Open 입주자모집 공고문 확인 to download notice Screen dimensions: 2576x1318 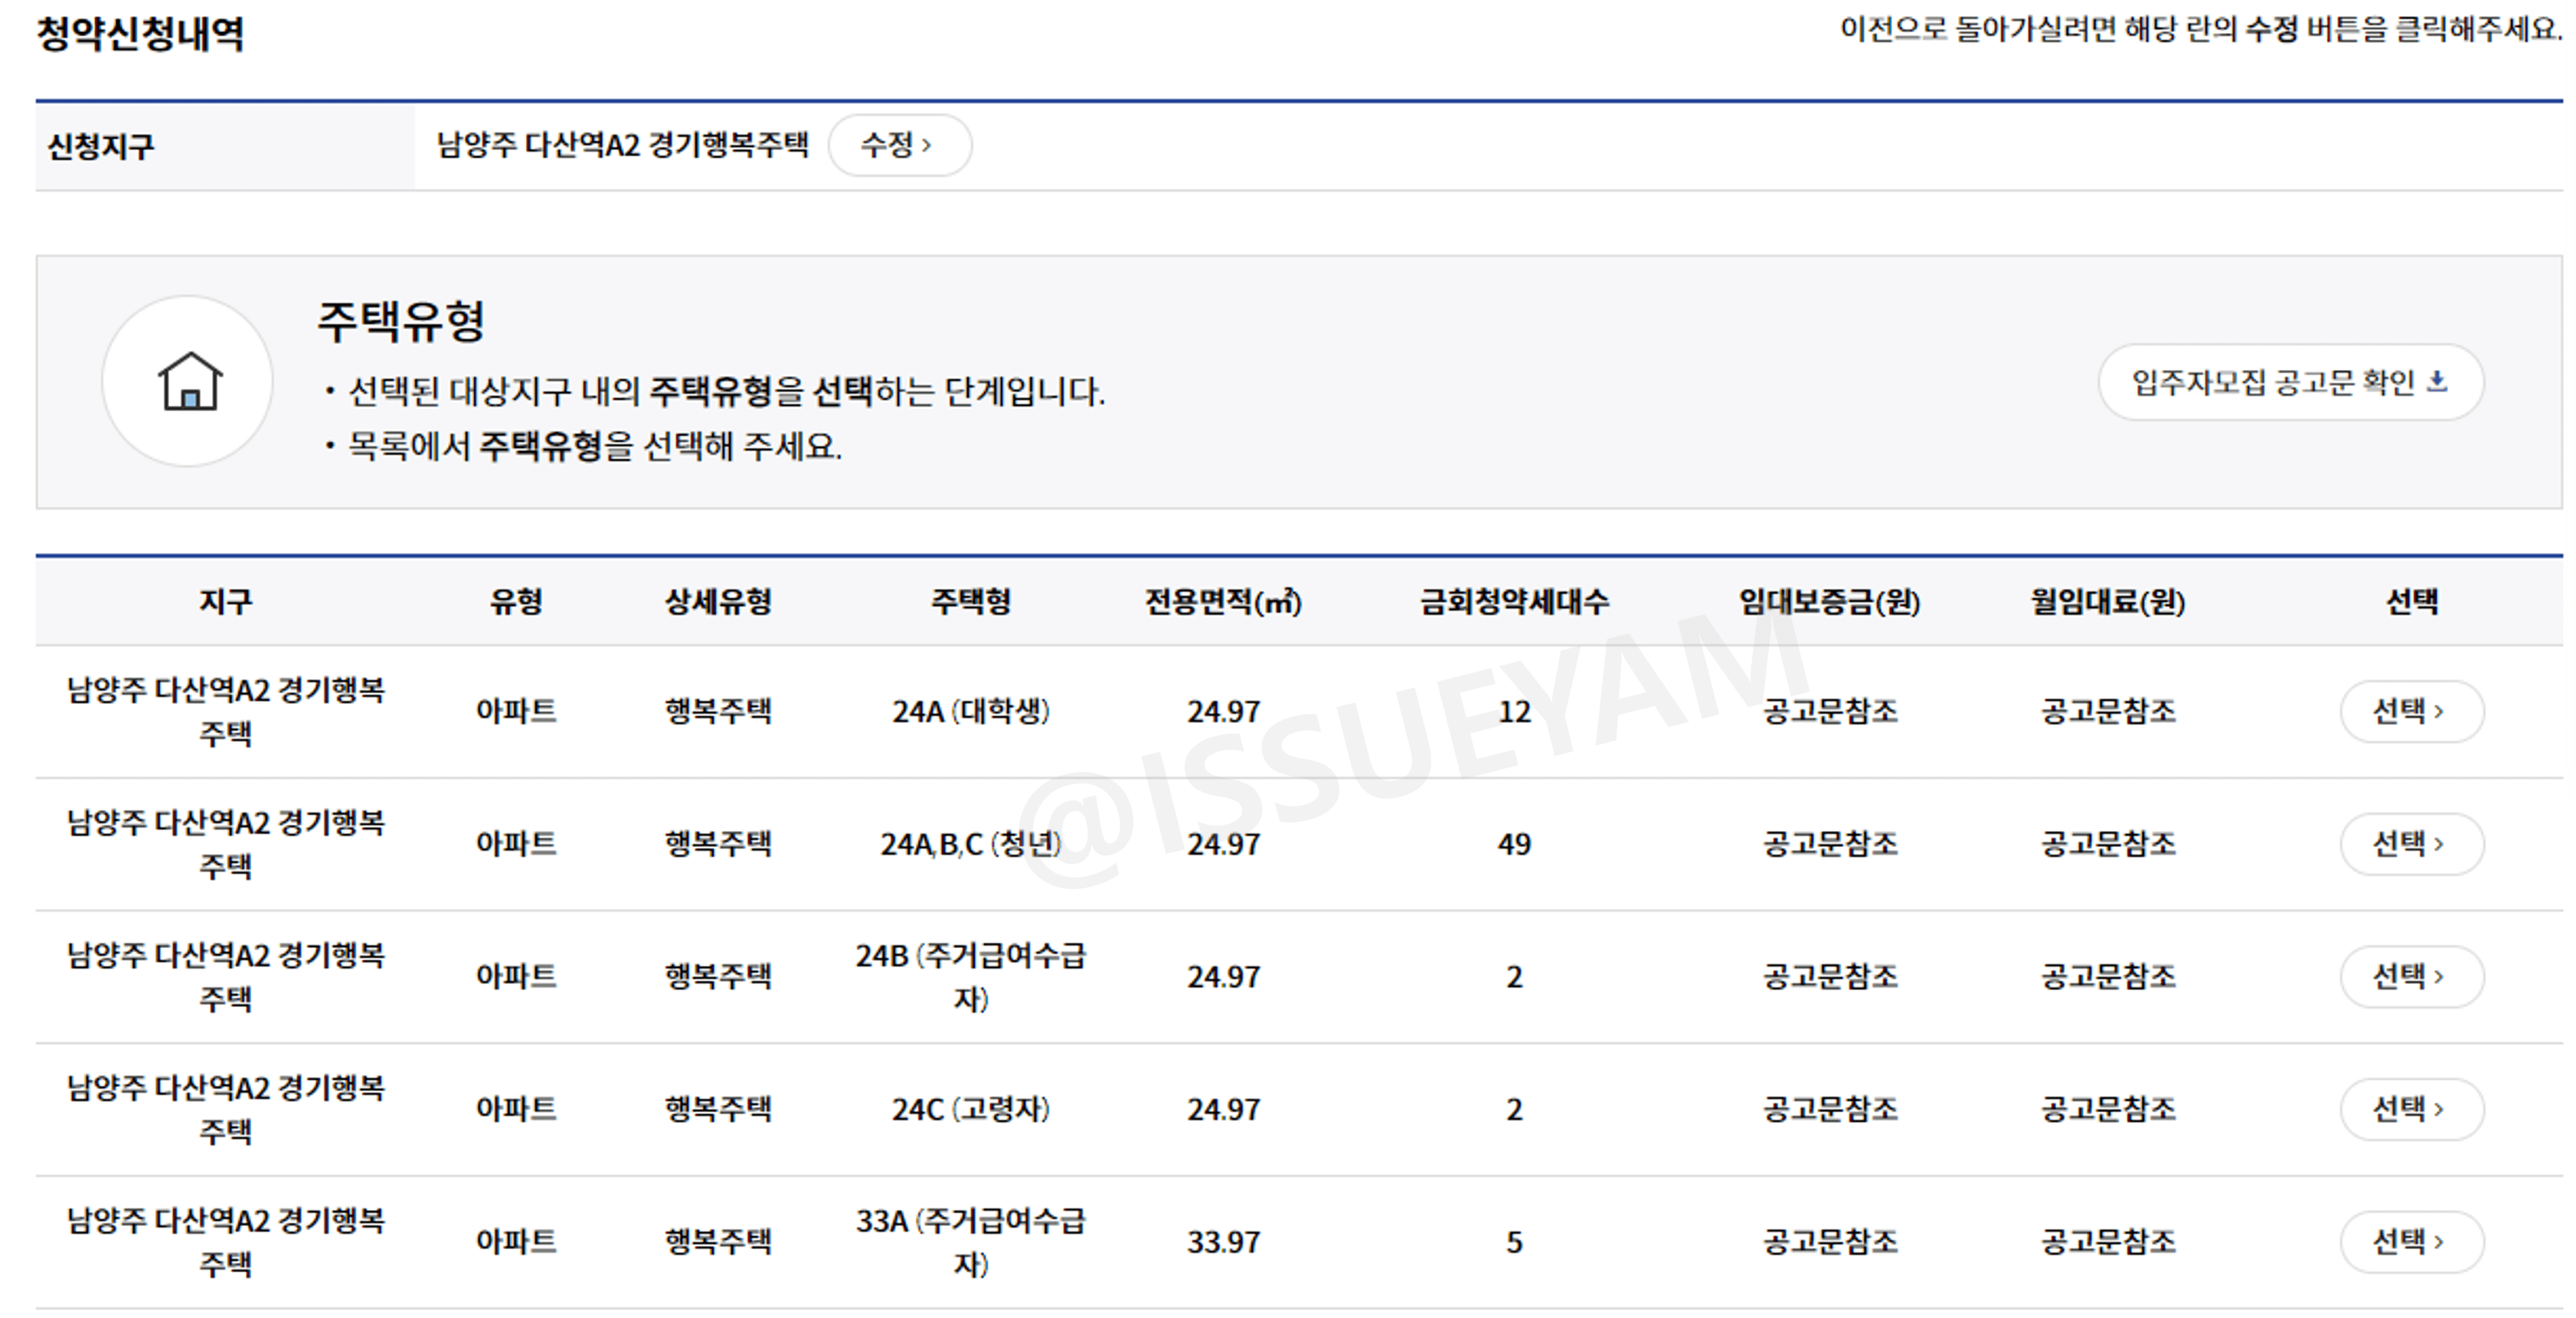tap(2290, 381)
